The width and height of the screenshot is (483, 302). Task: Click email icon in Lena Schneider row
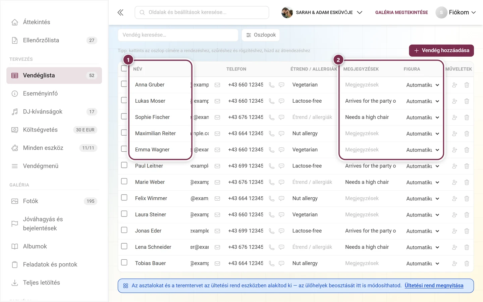click(217, 247)
